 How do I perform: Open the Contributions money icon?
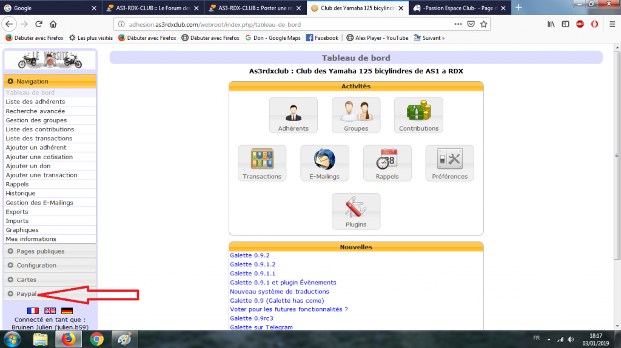(418, 115)
